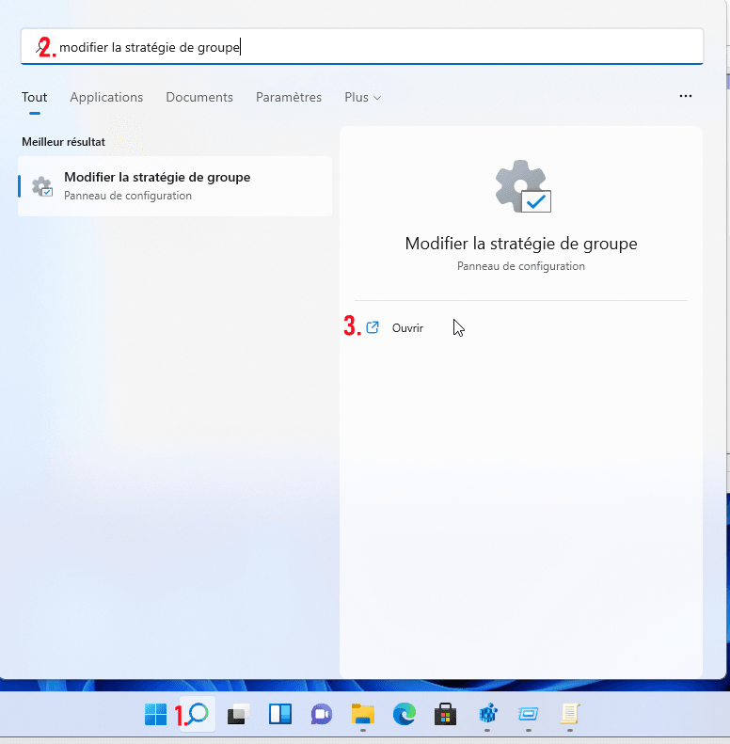The height and width of the screenshot is (744, 730).
Task: Switch to the Documents tab
Action: click(x=199, y=97)
